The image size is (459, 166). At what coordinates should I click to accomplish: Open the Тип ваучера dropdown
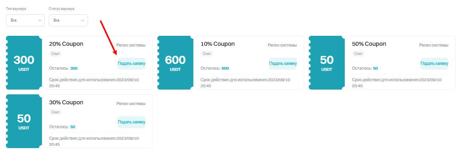click(x=25, y=20)
